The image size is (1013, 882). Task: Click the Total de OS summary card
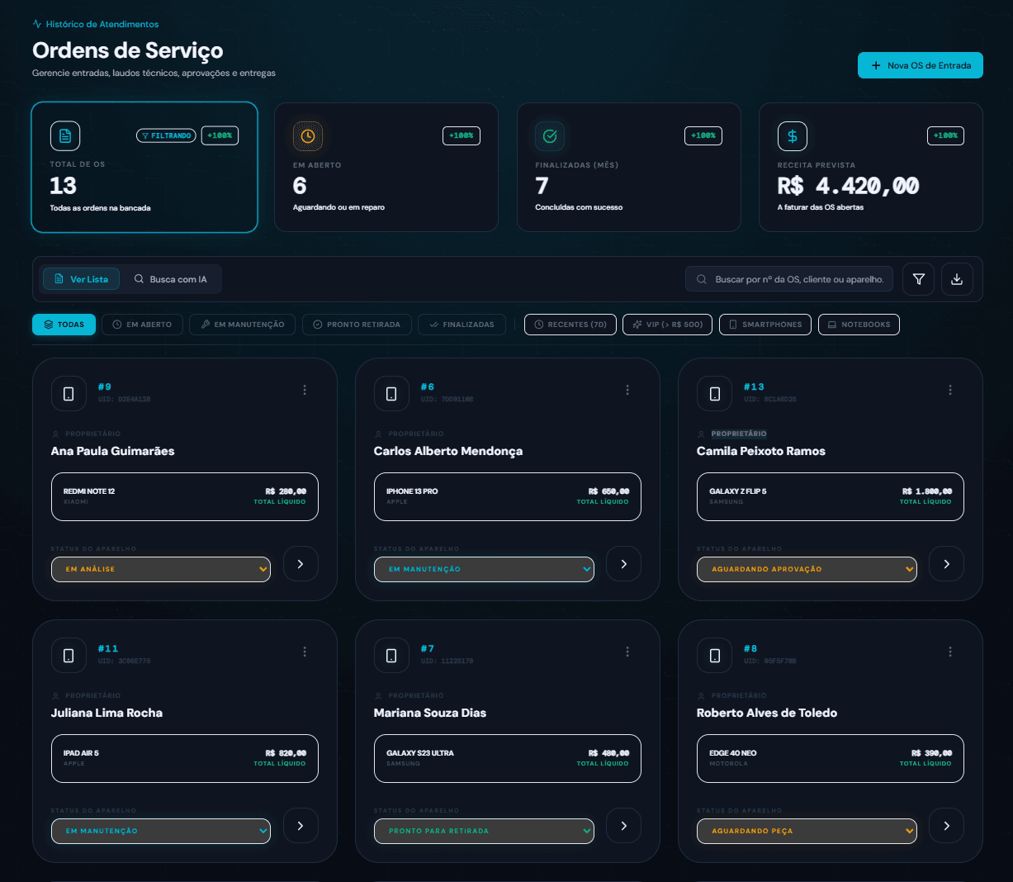click(x=144, y=167)
